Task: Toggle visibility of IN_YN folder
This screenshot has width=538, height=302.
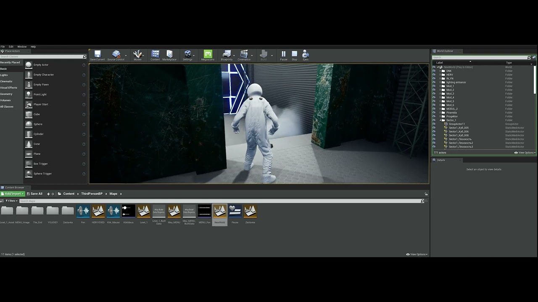Action: click(434, 78)
